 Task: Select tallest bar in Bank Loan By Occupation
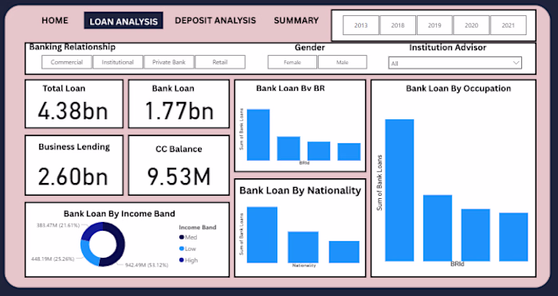click(x=399, y=190)
